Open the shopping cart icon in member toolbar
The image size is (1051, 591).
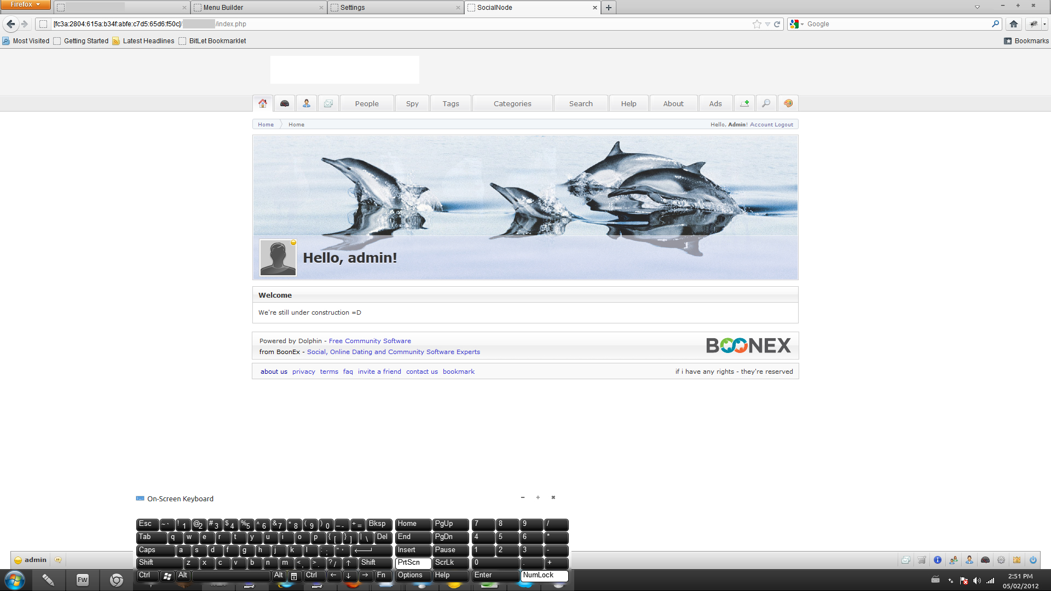coord(922,560)
